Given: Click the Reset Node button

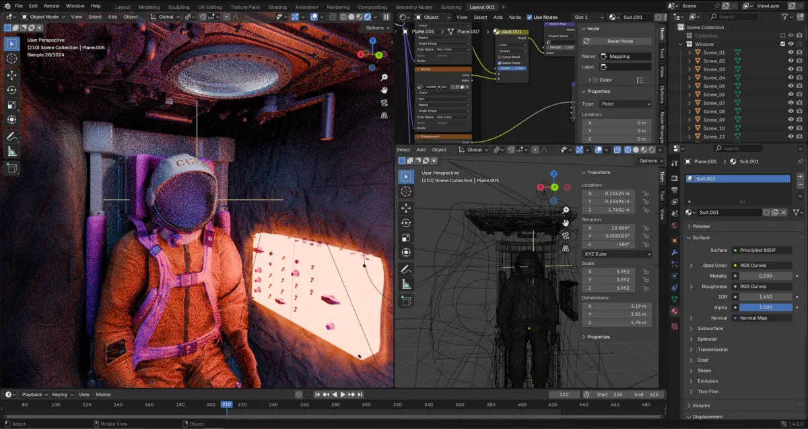Looking at the screenshot, I should coord(620,41).
